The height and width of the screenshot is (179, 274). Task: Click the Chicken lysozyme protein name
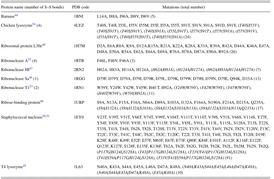point(17,25)
